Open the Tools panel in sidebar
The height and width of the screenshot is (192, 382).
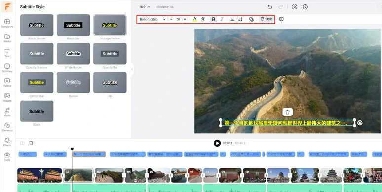(x=7, y=157)
